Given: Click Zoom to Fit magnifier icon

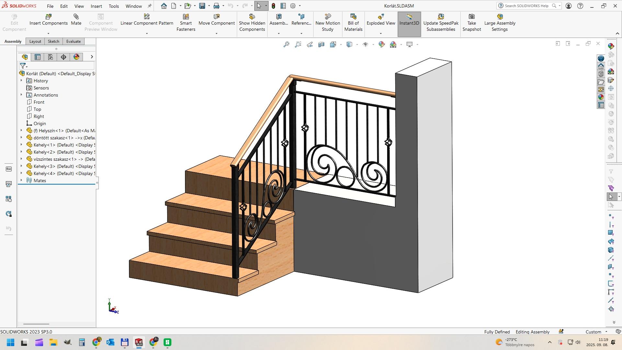Looking at the screenshot, I should pyautogui.click(x=286, y=44).
